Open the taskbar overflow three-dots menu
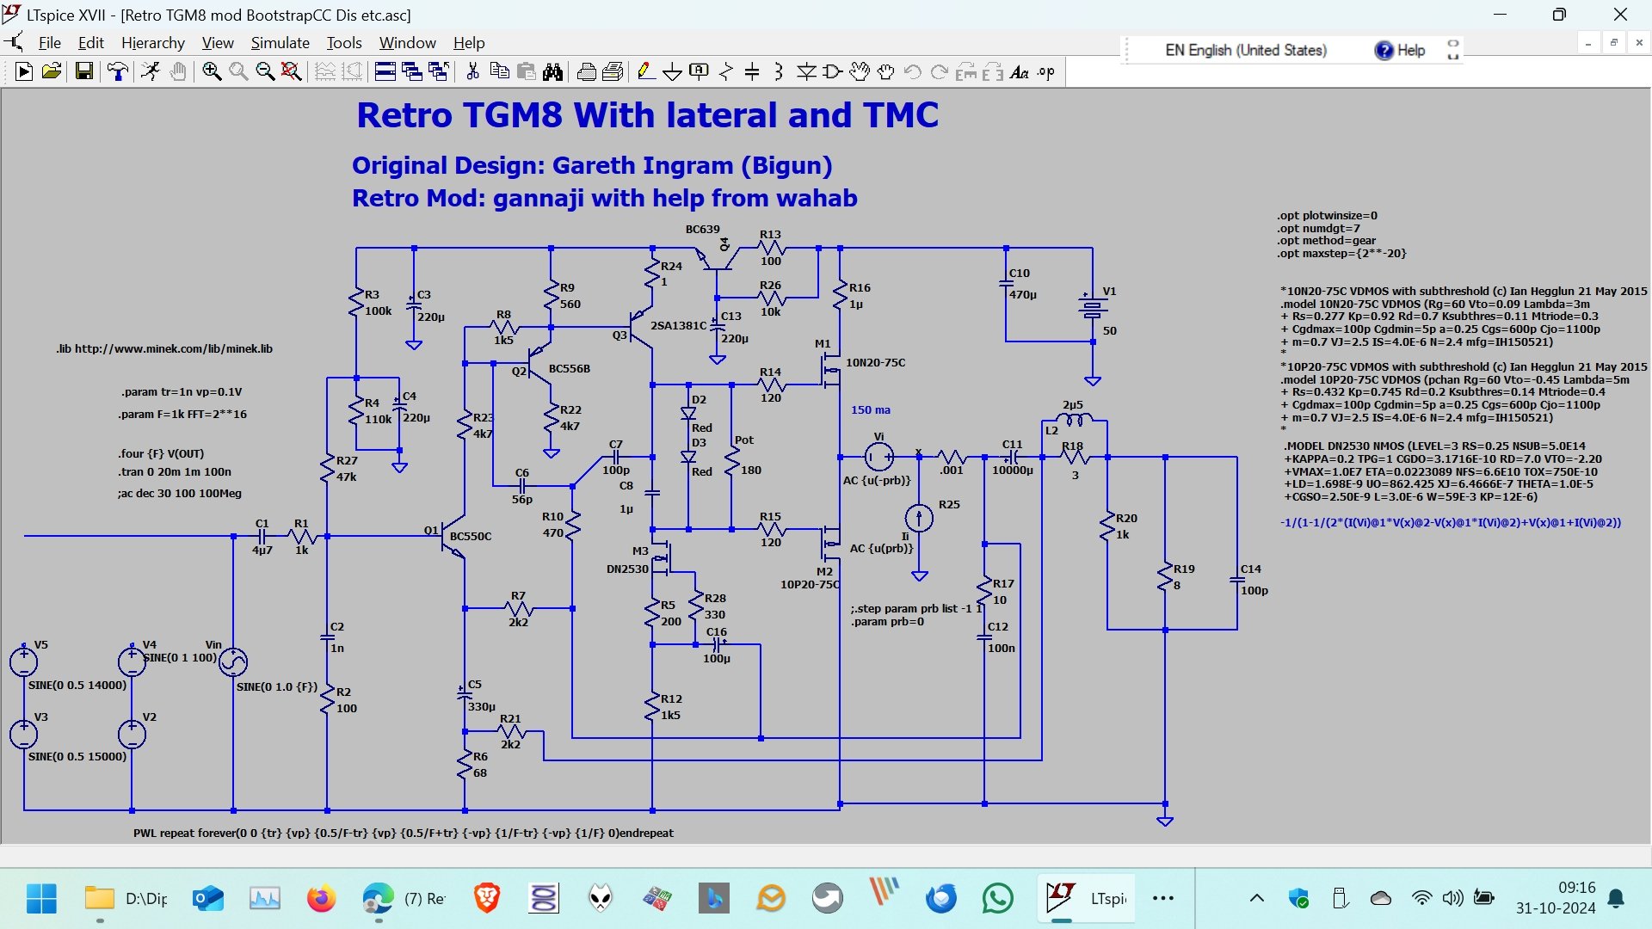 [1163, 899]
